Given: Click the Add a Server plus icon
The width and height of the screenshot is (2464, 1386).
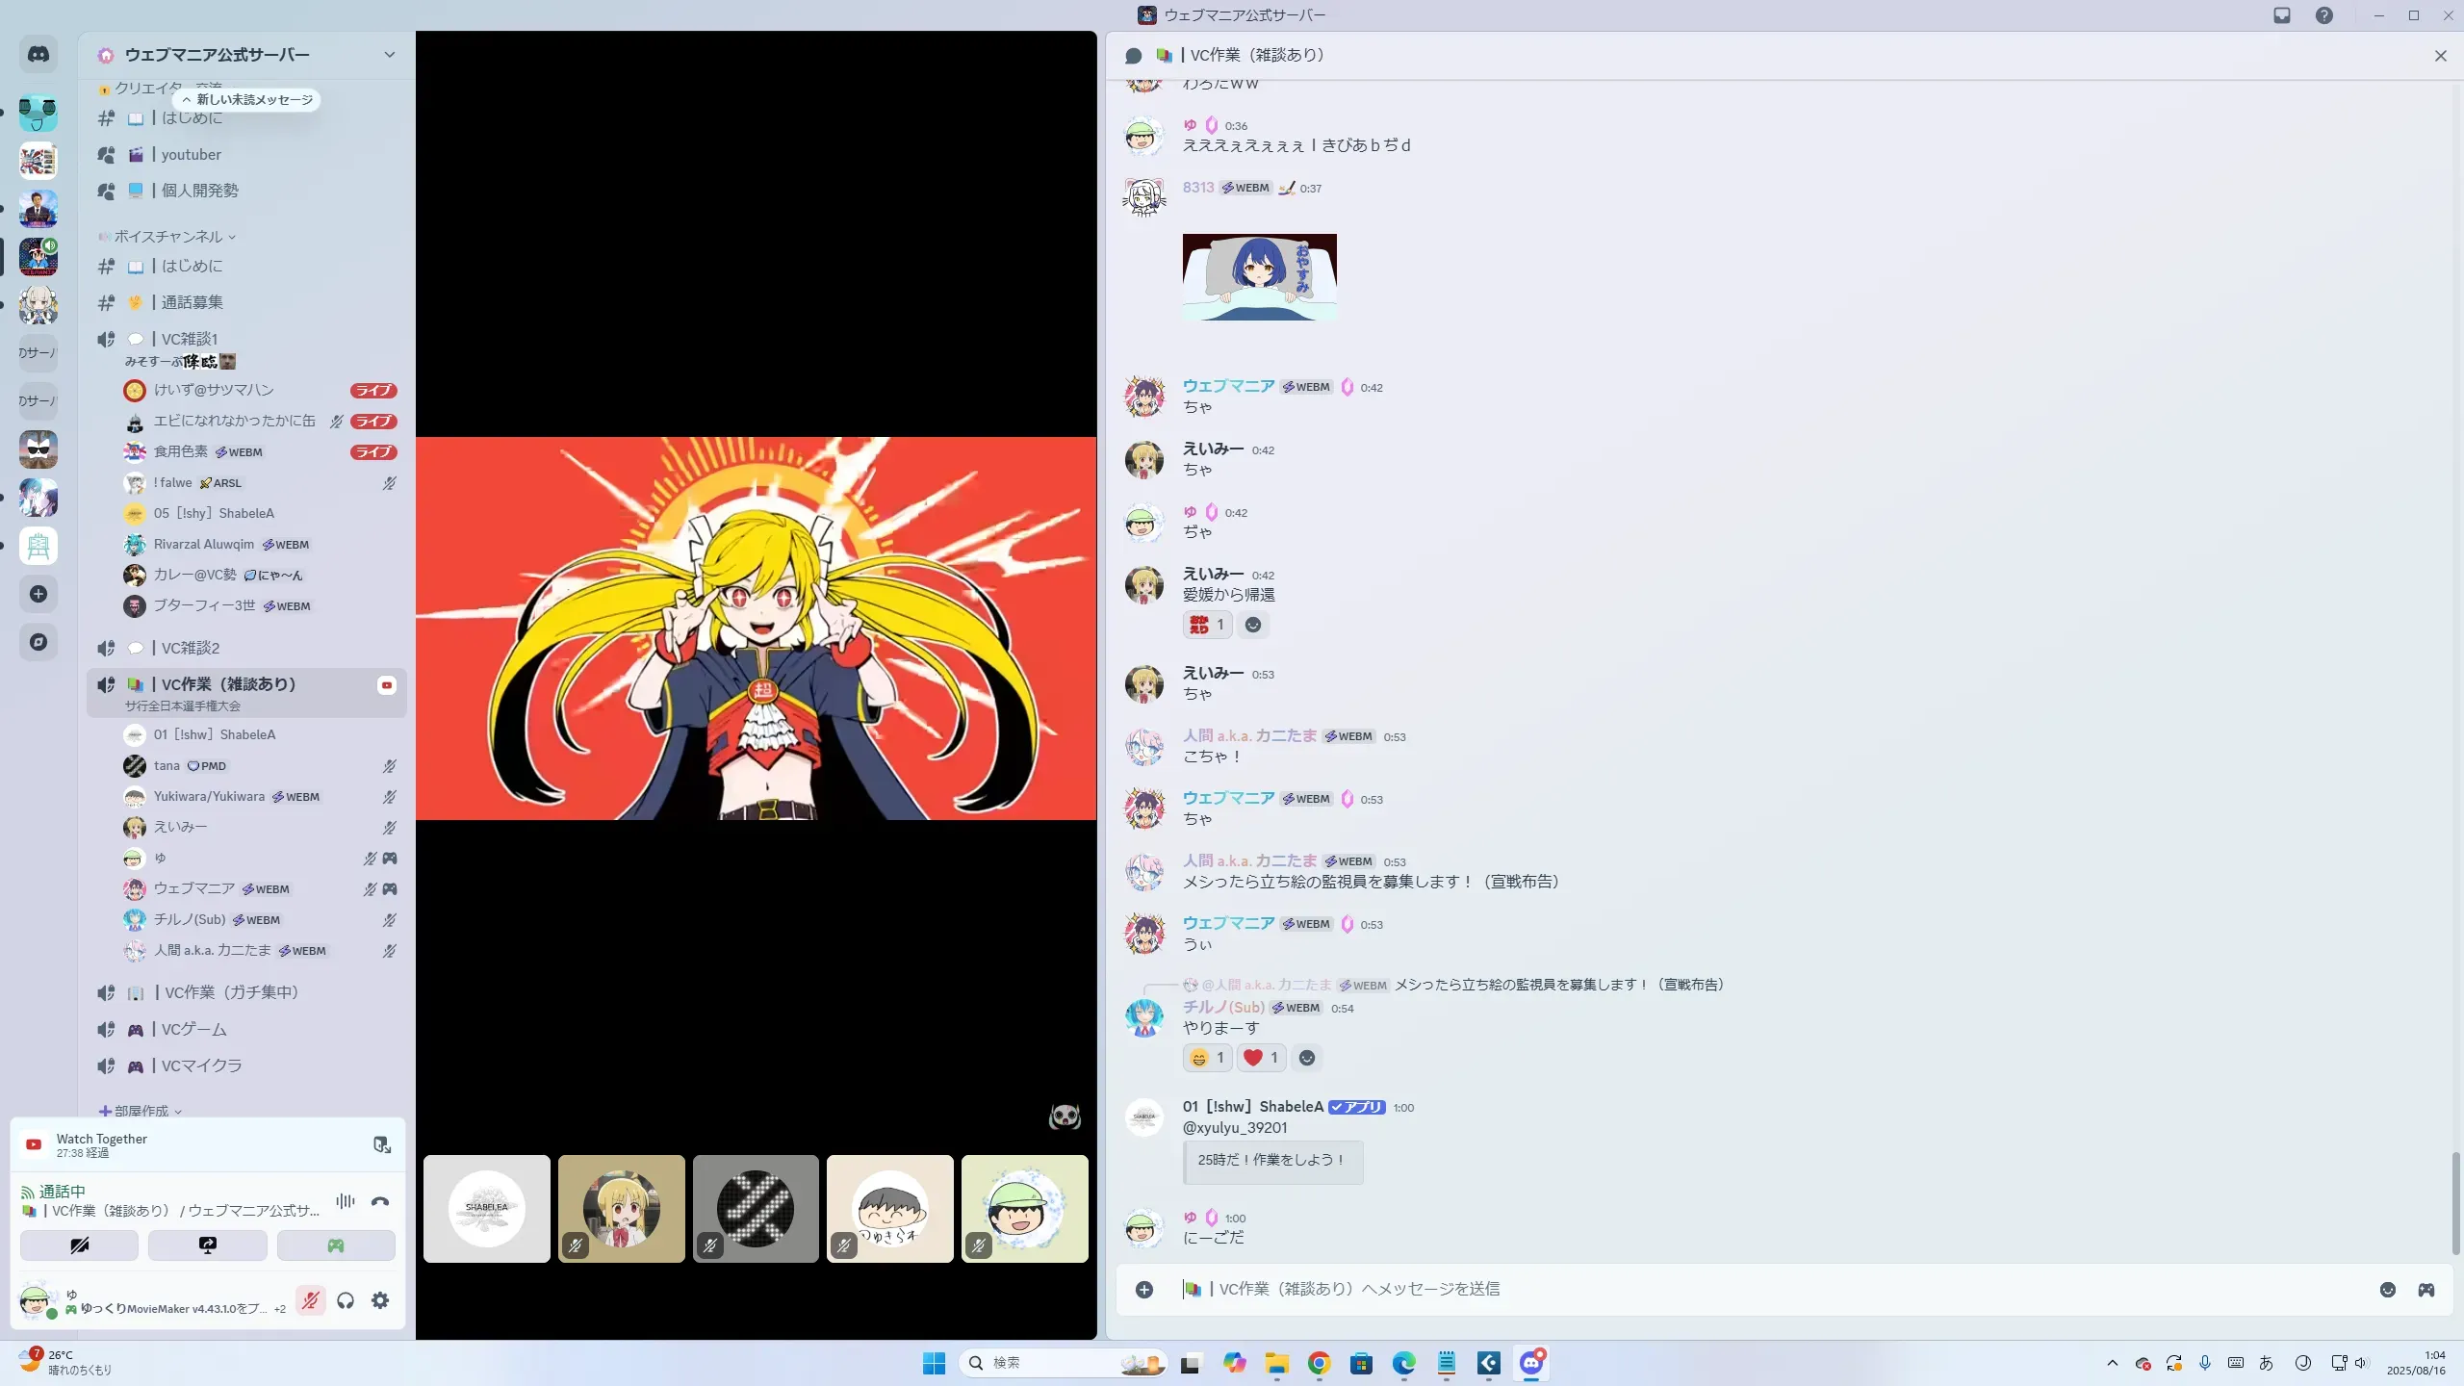Looking at the screenshot, I should pyautogui.click(x=38, y=594).
